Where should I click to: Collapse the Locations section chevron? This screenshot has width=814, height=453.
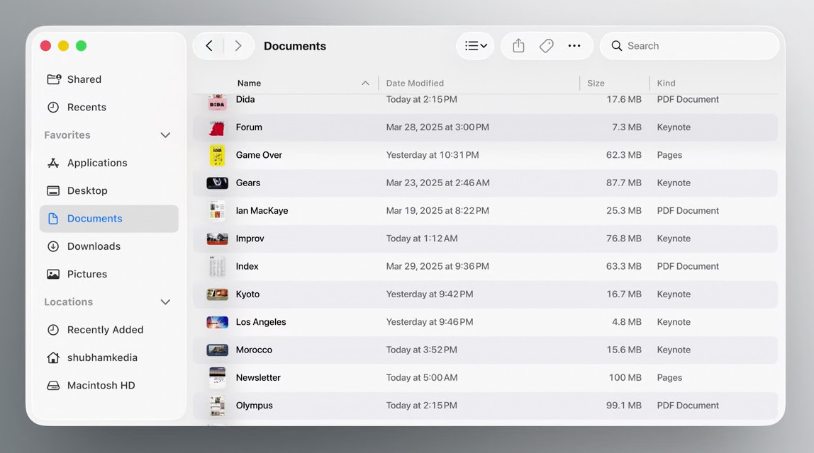point(165,302)
